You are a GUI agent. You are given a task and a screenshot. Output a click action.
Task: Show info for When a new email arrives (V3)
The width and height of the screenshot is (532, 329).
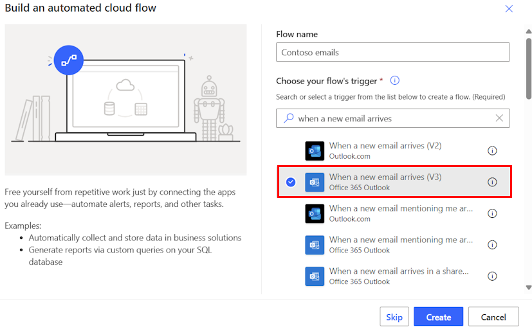(492, 182)
